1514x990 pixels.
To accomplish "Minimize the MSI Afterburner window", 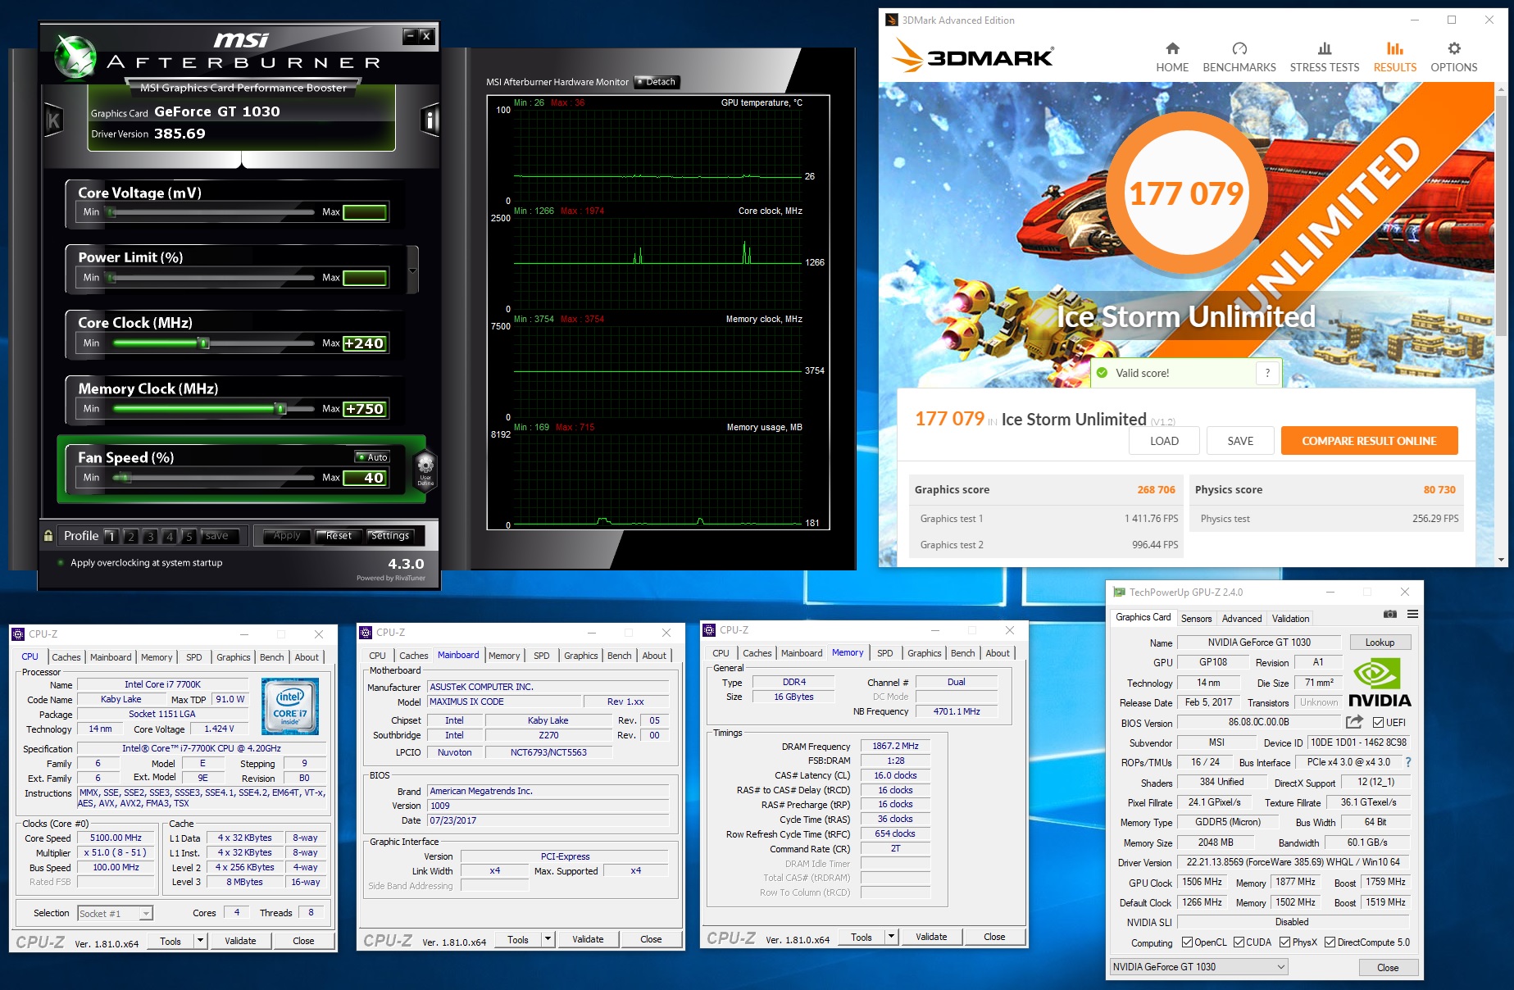I will tap(410, 35).
